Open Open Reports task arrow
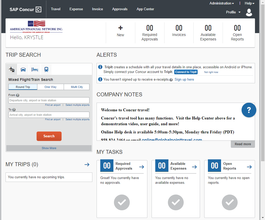The width and height of the screenshot is (265, 220). pyautogui.click(x=249, y=167)
